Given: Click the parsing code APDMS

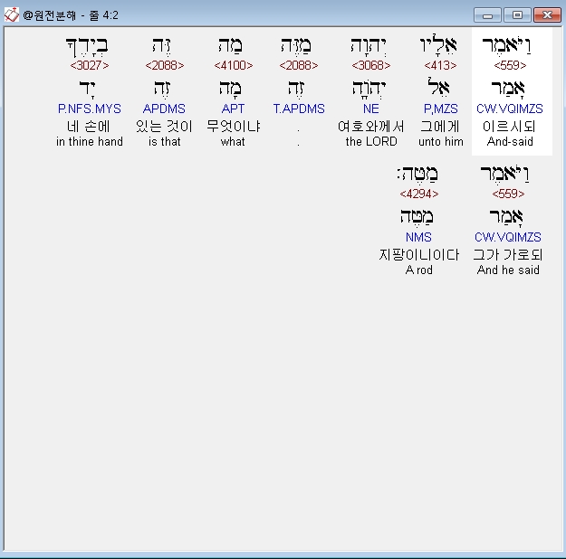Looking at the screenshot, I should pos(164,109).
